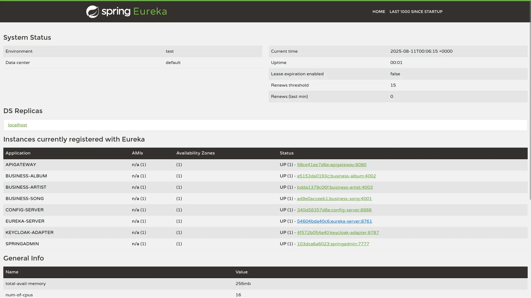Select the APIGATEWAY application name
Image resolution: width=531 pixels, height=298 pixels.
pyautogui.click(x=21, y=165)
